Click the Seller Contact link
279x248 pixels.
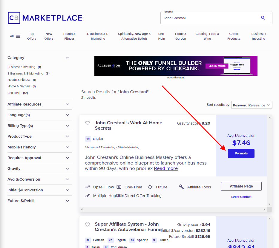(241, 197)
